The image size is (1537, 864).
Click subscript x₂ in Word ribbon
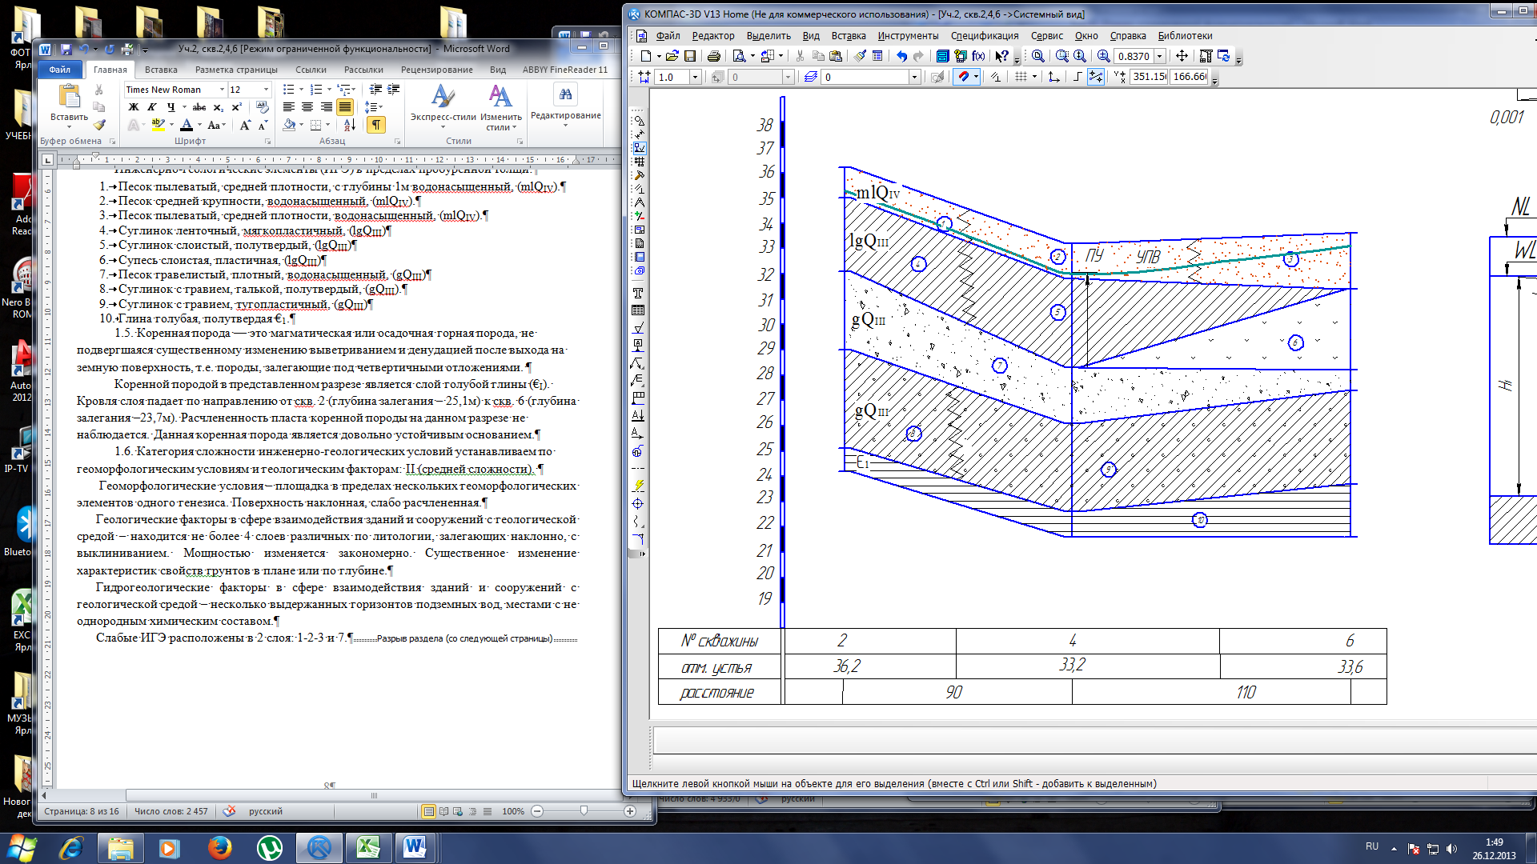click(x=219, y=106)
